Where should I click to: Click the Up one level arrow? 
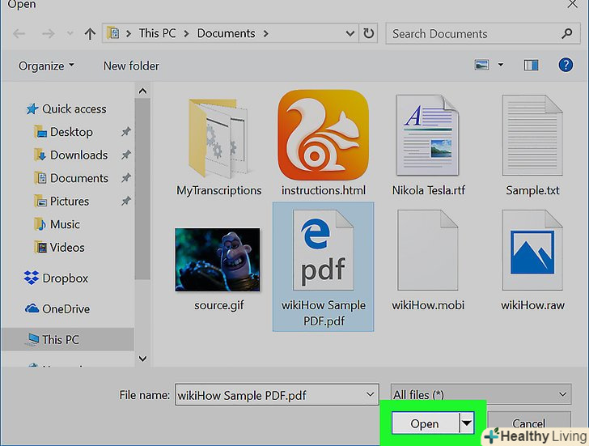[90, 34]
